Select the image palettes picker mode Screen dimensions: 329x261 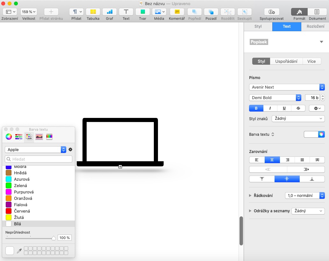click(x=39, y=137)
